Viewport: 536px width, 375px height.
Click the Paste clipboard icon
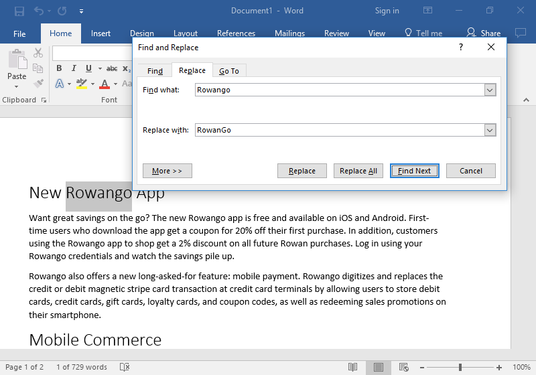[x=16, y=61]
